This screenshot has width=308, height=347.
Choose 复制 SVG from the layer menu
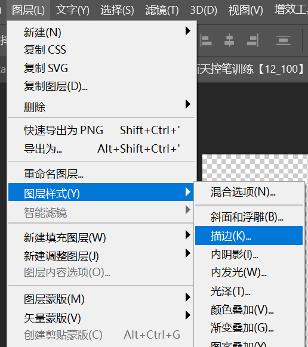(x=101, y=68)
